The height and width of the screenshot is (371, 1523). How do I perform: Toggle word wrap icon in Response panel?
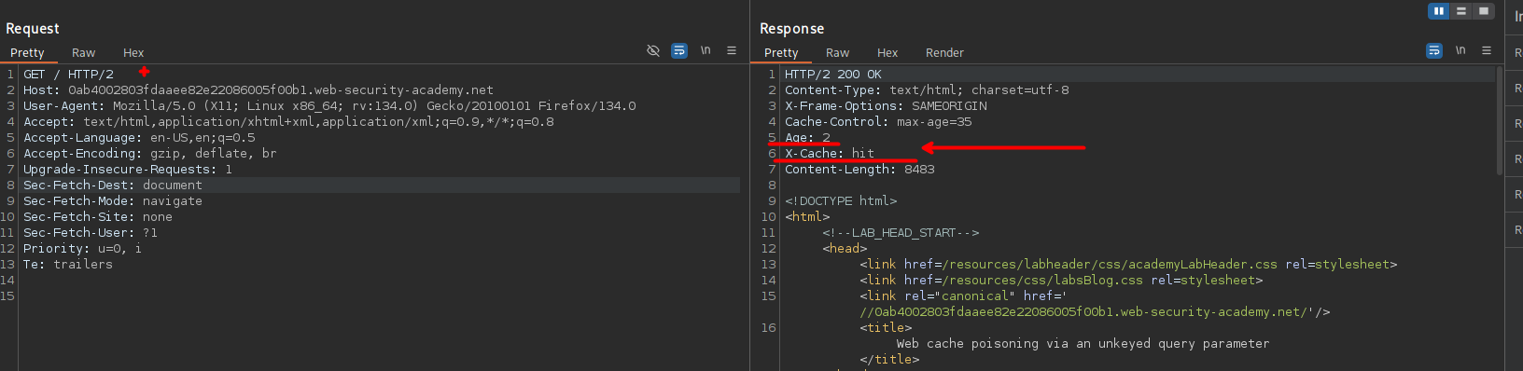1434,50
